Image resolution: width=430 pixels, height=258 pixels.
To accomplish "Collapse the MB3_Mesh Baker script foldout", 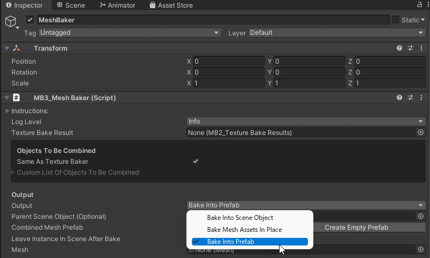I will pyautogui.click(x=7, y=97).
